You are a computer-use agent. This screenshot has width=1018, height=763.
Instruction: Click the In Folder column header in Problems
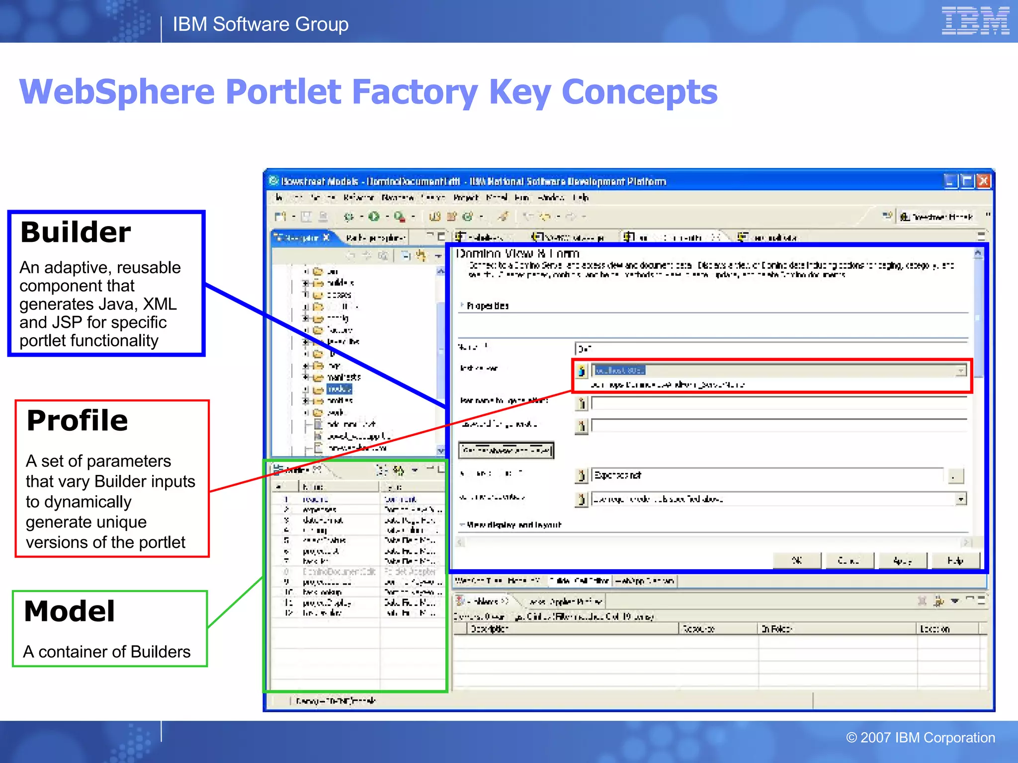click(838, 629)
